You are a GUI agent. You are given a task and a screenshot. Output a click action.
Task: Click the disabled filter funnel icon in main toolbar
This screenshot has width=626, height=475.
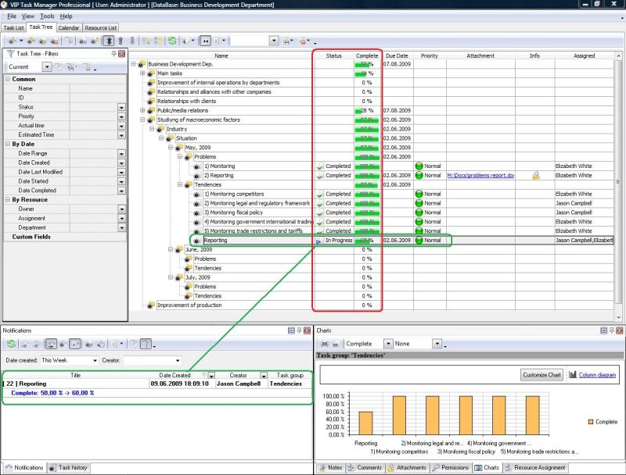pyautogui.click(x=70, y=41)
